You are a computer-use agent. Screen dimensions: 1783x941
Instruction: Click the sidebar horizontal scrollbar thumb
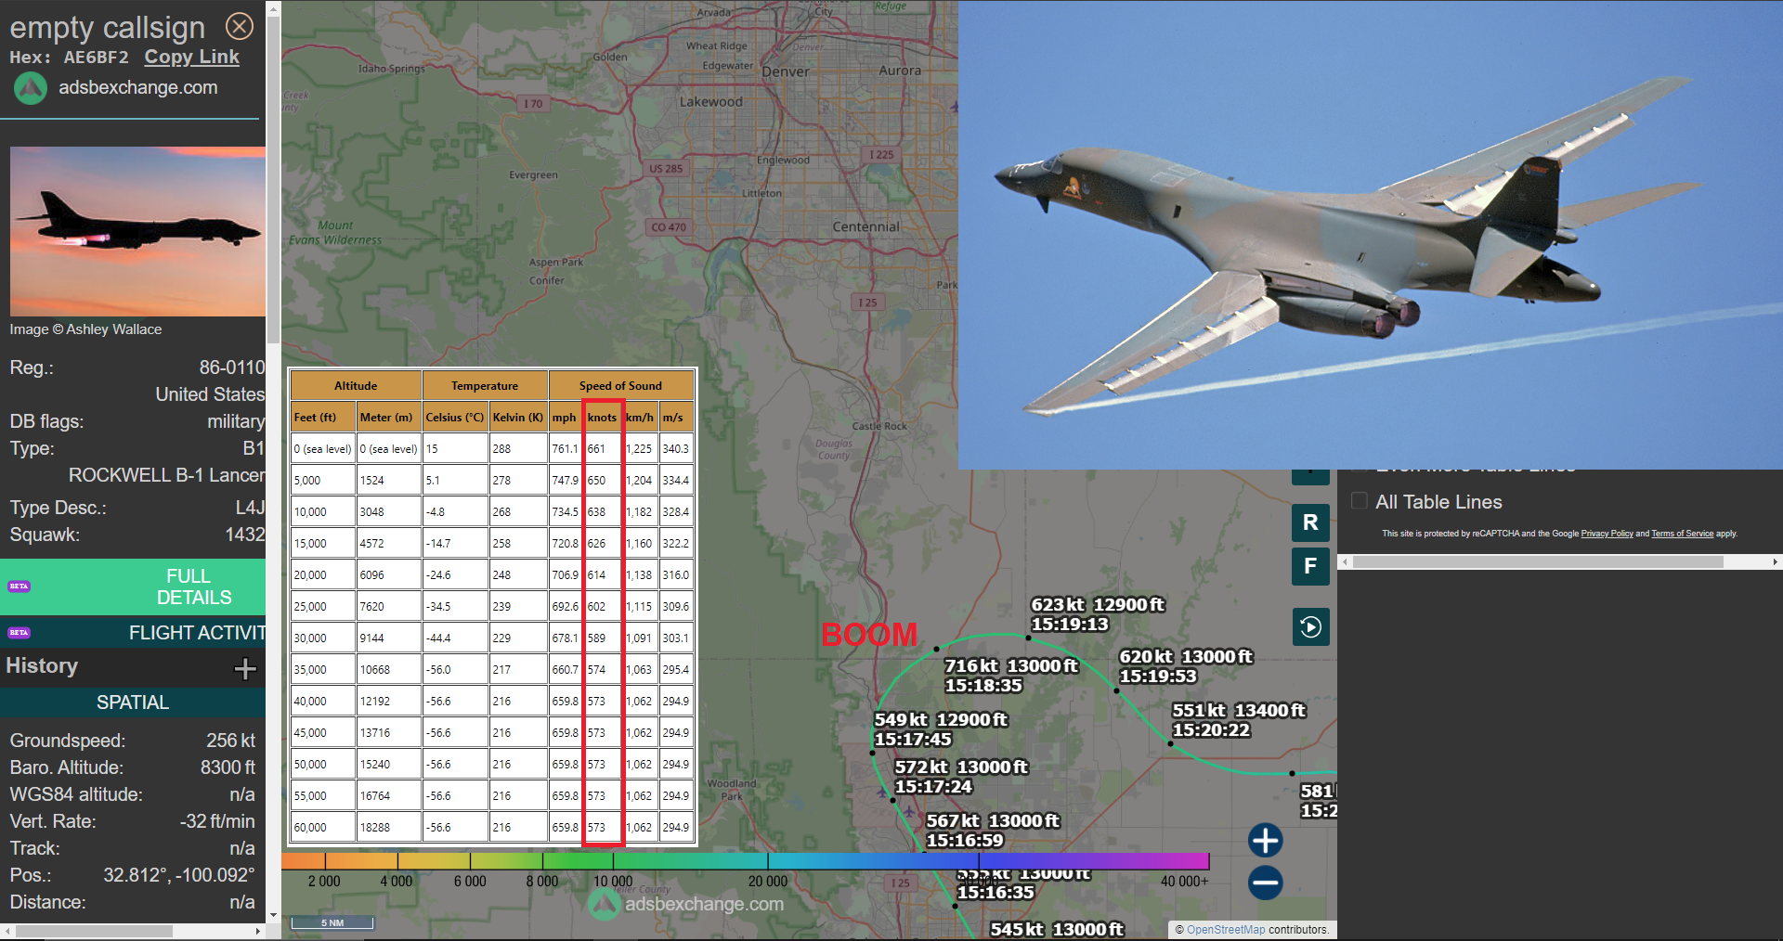click(94, 931)
